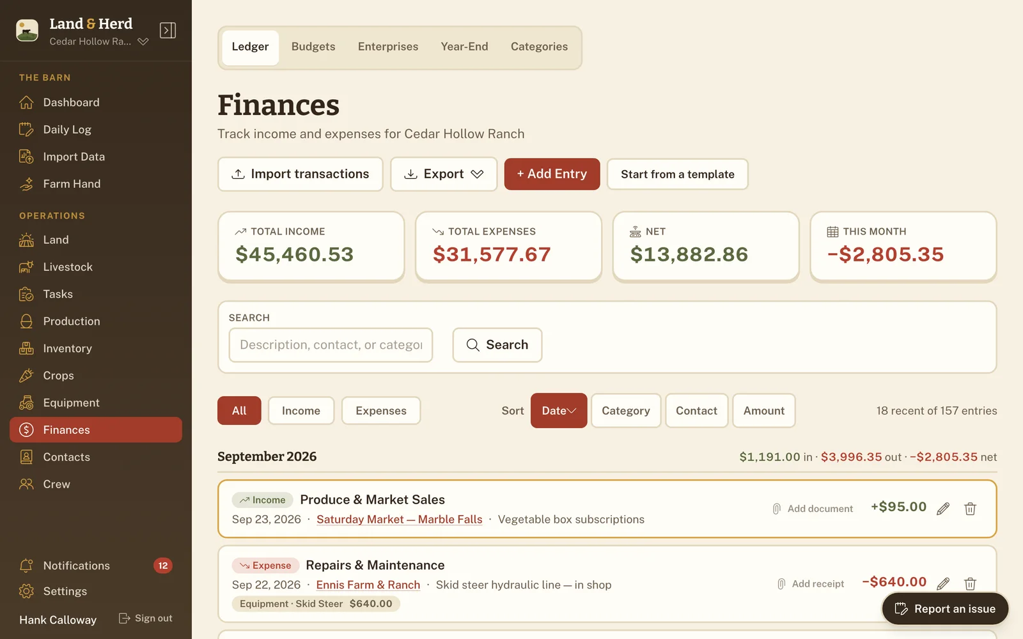
Task: Switch to the Categories tab
Action: click(x=539, y=47)
